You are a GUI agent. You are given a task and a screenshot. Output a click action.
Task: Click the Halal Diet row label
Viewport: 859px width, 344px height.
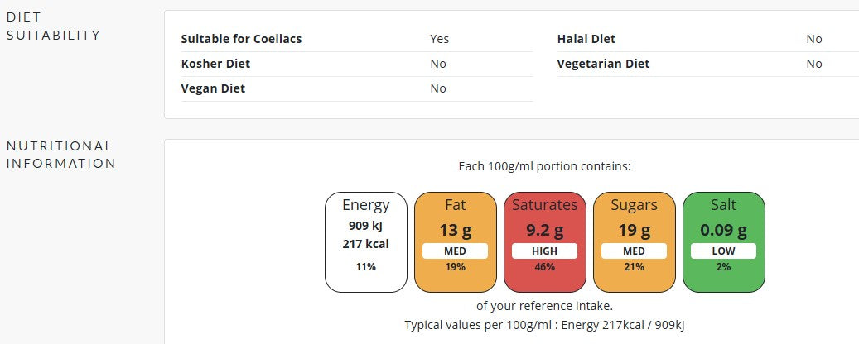586,39
